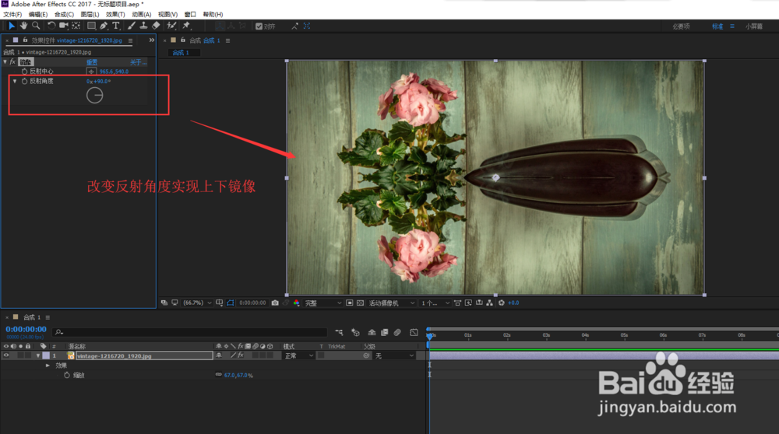Viewport: 779px width, 434px height.
Task: Open the 编辑(E) menu
Action: [37, 14]
